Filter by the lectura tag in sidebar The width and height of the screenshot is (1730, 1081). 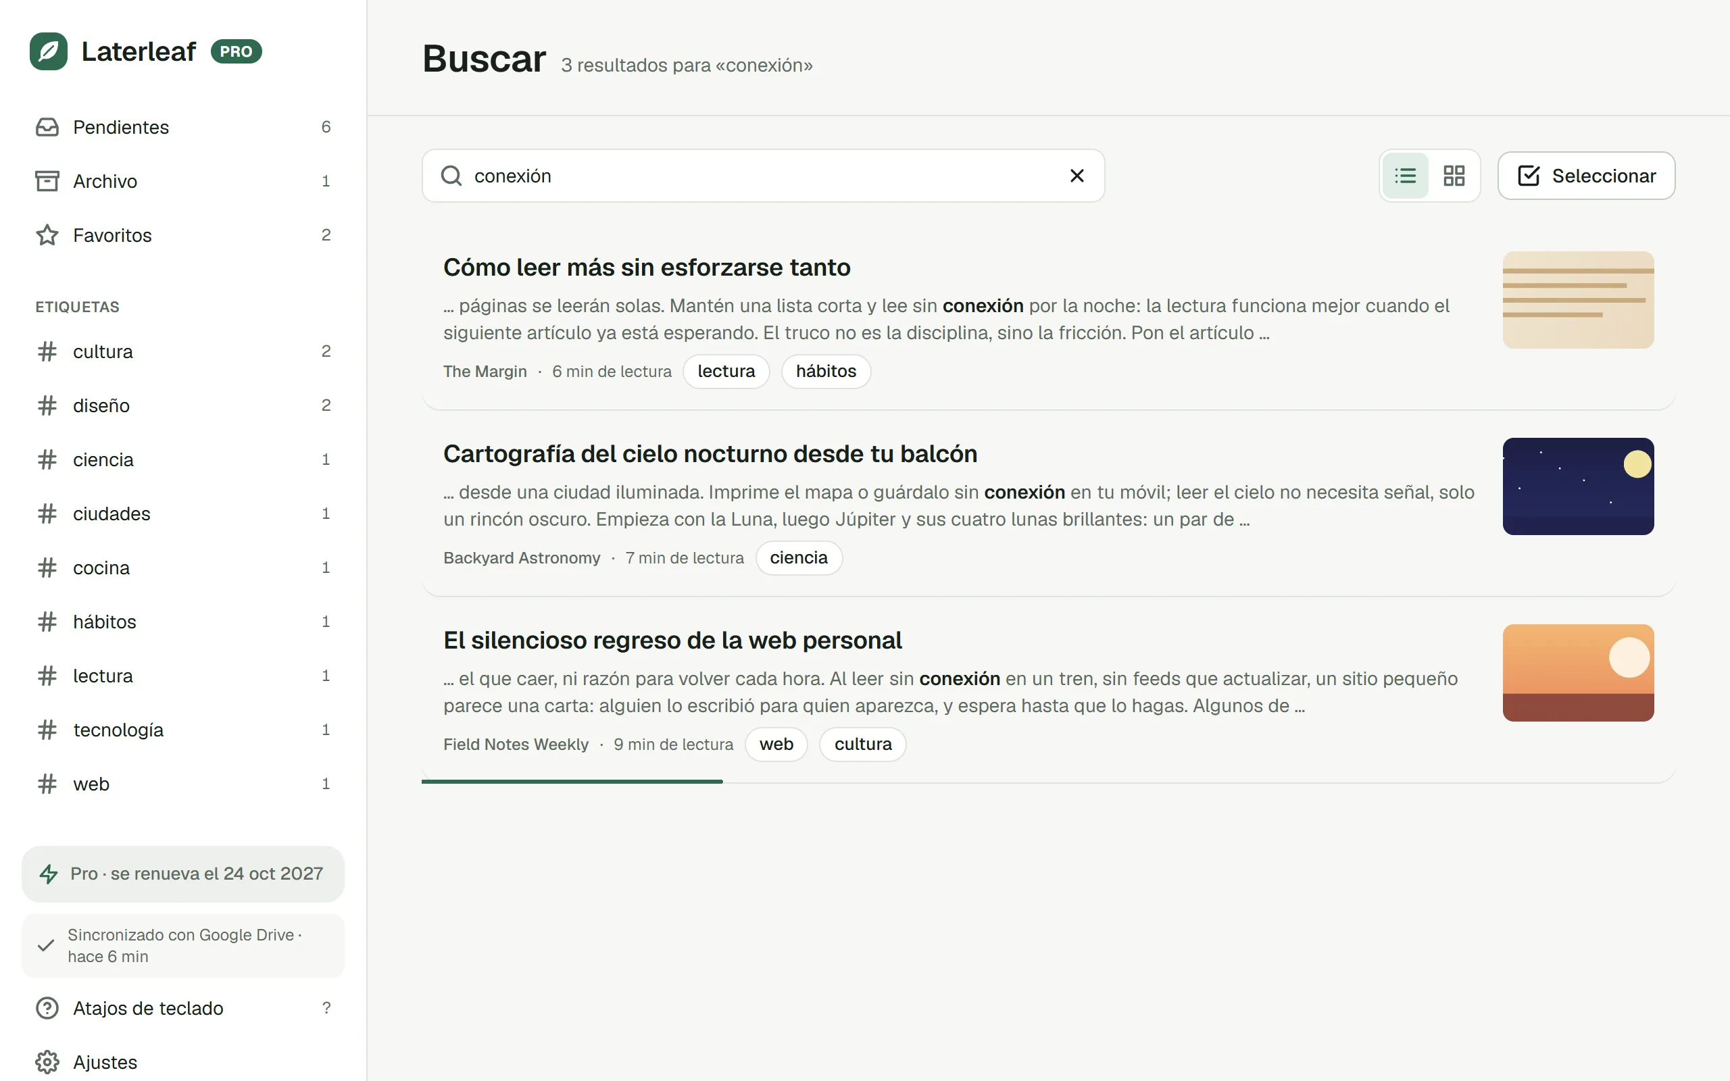coord(183,676)
